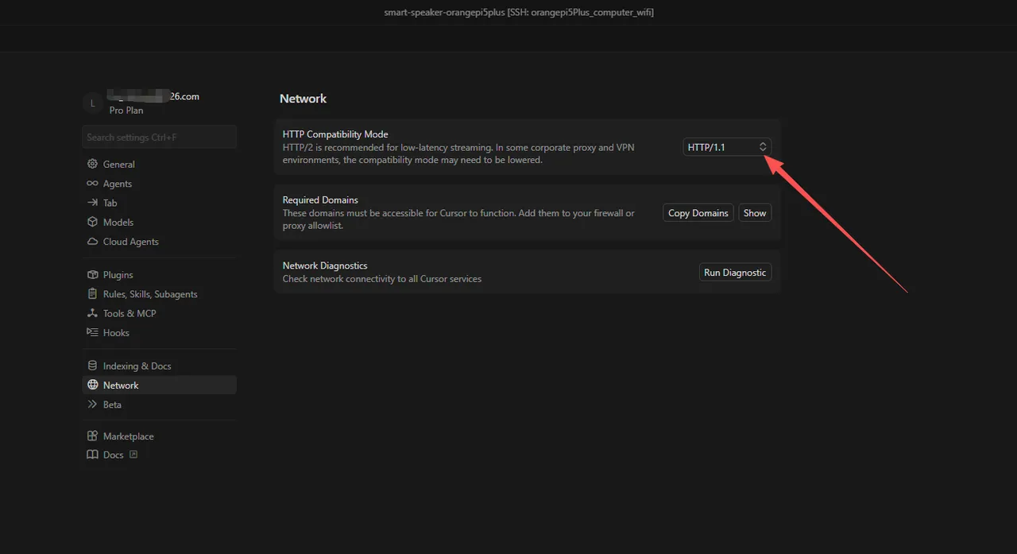Open the HTTP/1.1 compatibility mode dropdown
The image size is (1017, 554).
tap(727, 147)
